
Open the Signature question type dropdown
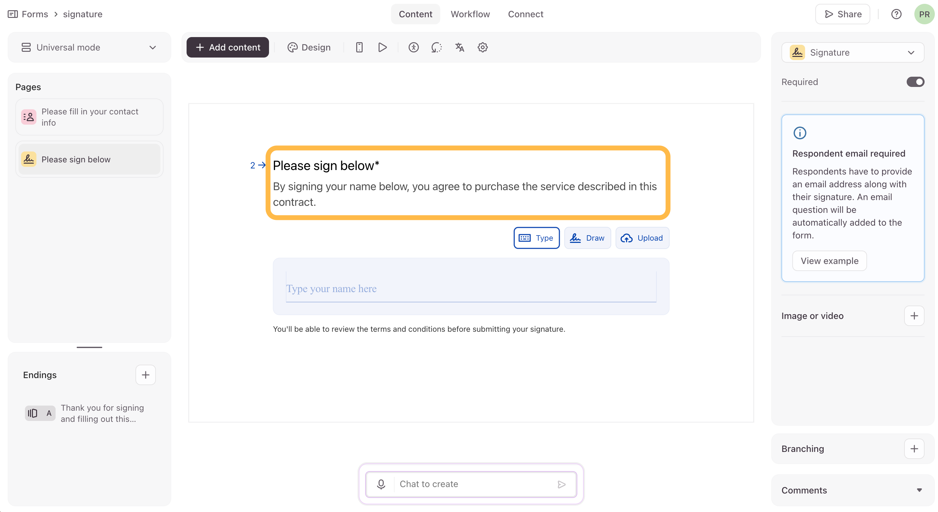tap(852, 52)
